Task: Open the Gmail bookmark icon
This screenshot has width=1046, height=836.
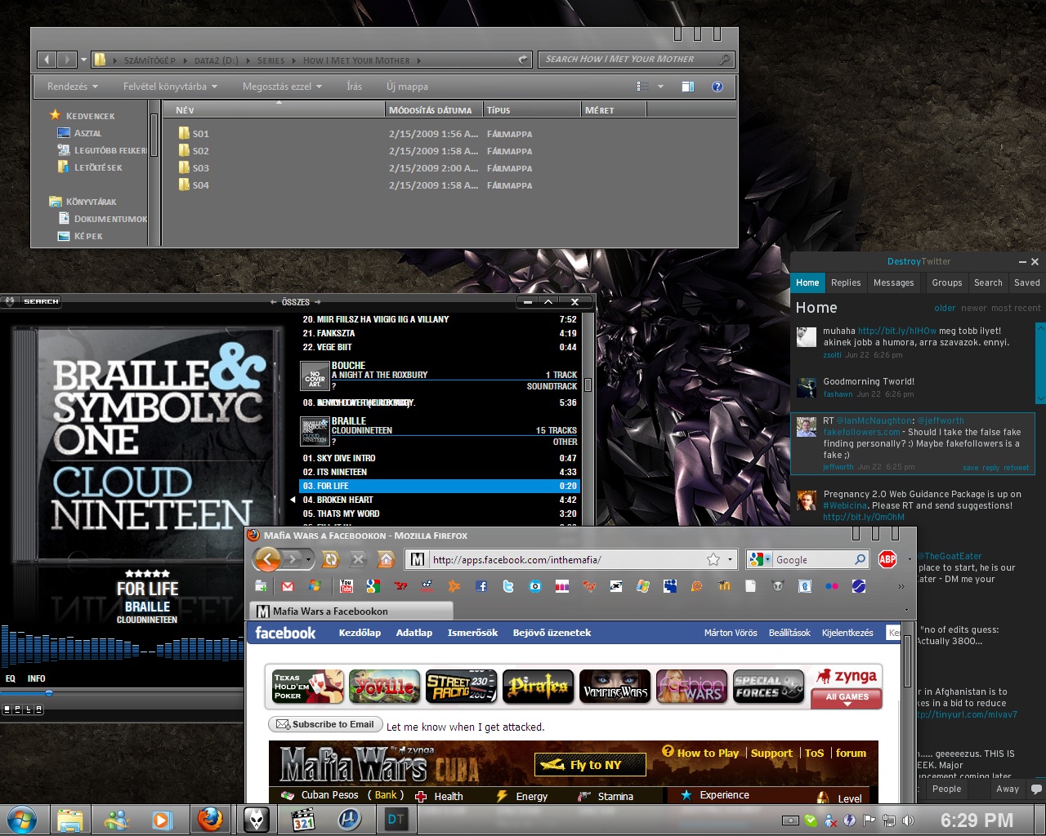Action: point(288,586)
